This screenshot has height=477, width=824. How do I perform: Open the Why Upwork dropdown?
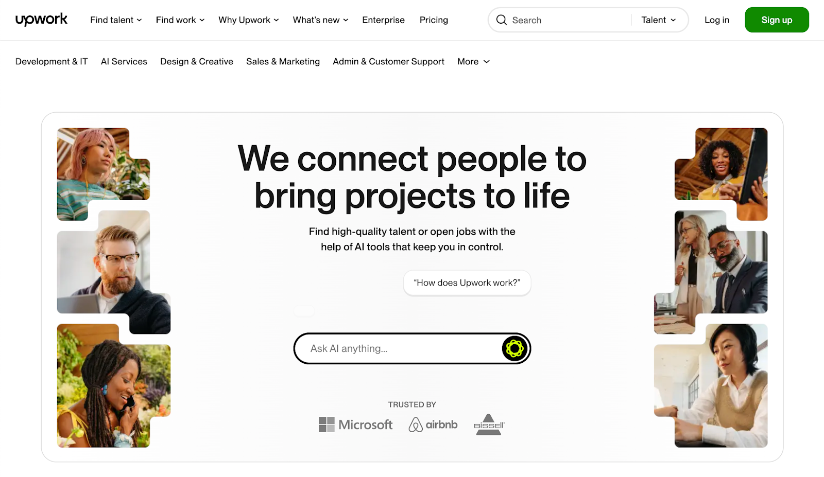coord(249,20)
